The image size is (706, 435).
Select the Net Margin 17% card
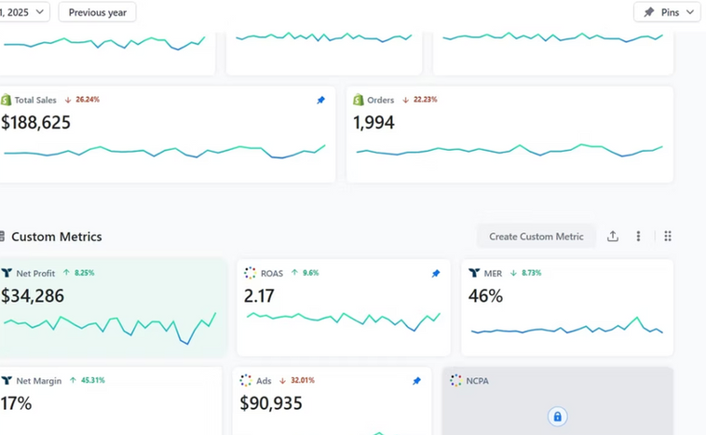[110, 401]
